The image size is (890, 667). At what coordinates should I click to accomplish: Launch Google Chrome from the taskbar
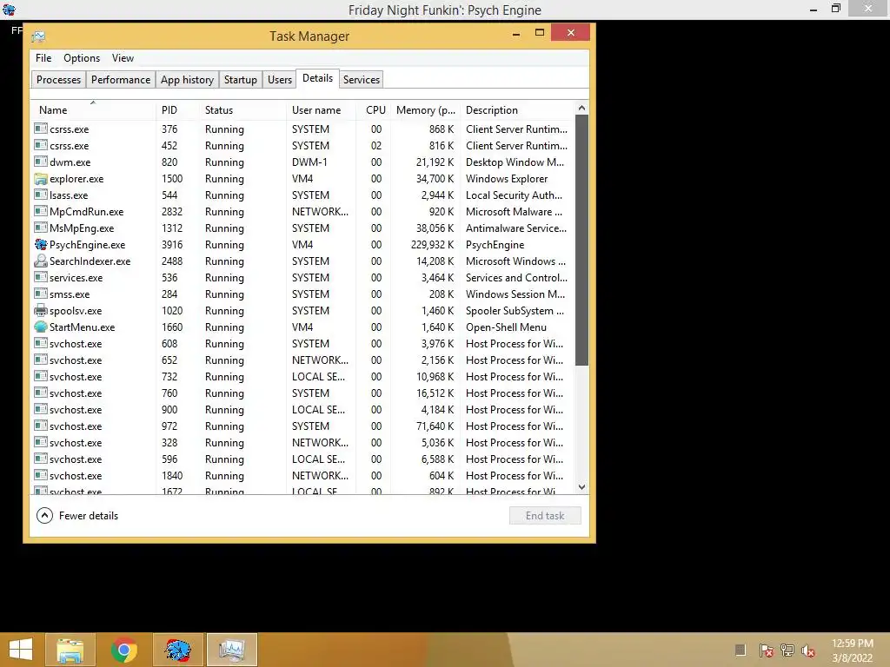click(123, 650)
